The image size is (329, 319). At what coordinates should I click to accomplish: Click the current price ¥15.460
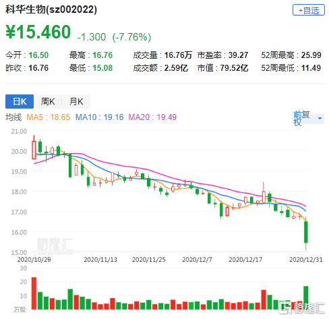(x=38, y=32)
